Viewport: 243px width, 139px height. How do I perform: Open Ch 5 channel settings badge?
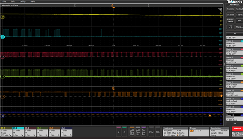coord(54,132)
